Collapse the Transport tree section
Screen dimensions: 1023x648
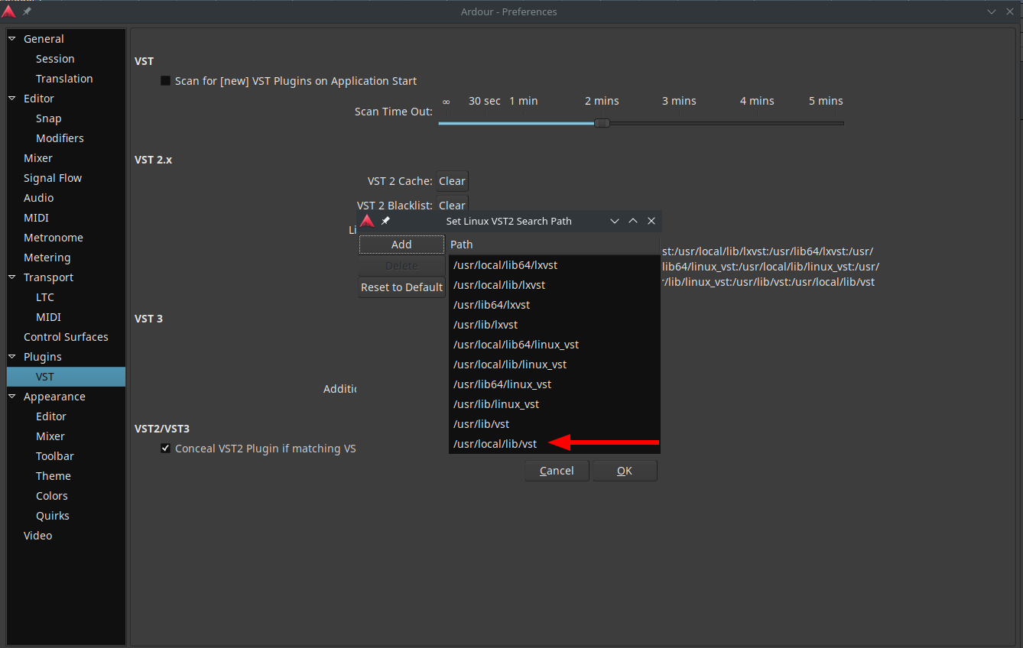12,277
